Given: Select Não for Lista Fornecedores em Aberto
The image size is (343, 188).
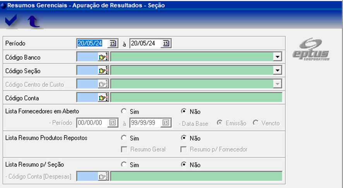Looking at the screenshot, I should [x=184, y=111].
